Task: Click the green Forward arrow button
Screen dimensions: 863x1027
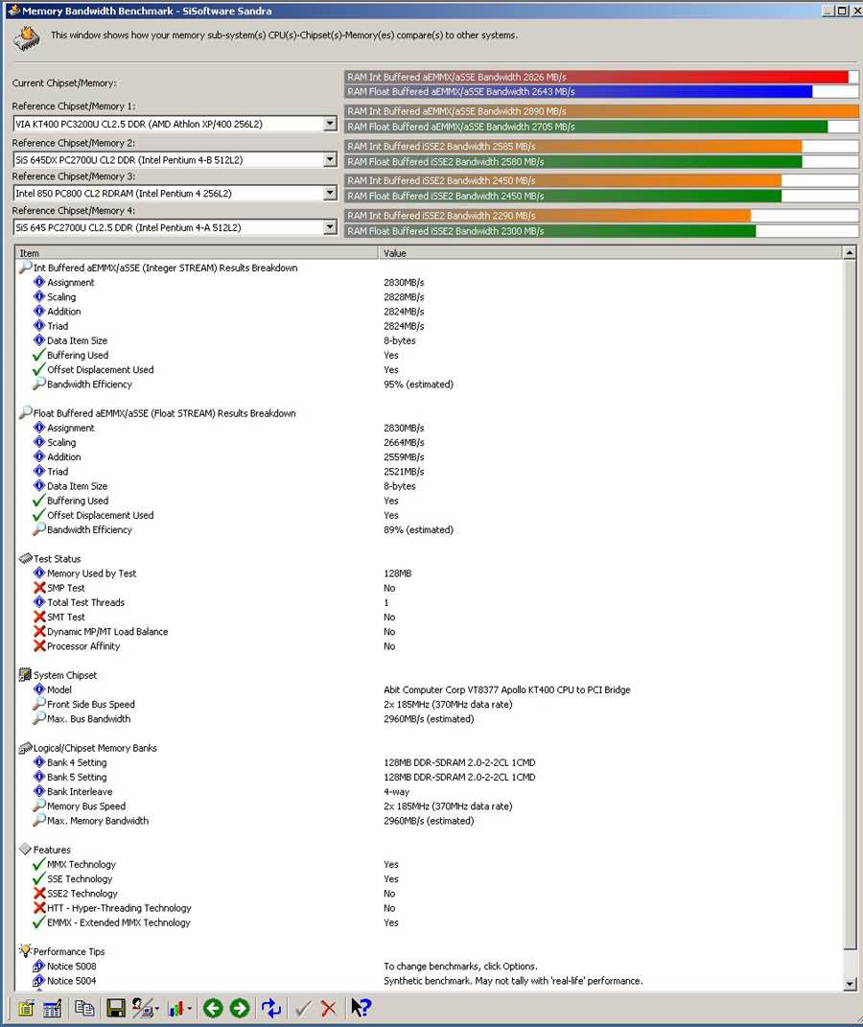Action: [240, 1008]
